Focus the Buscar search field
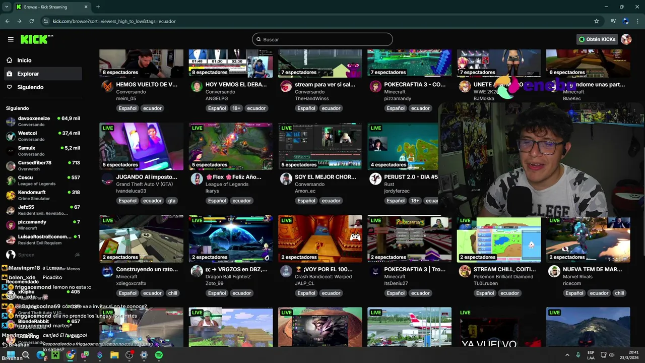The height and width of the screenshot is (363, 645). pos(322,39)
